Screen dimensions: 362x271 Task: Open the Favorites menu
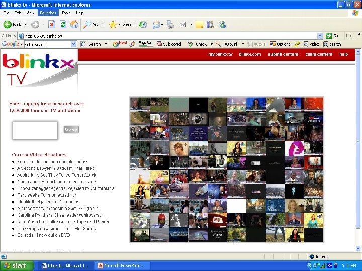click(48, 13)
